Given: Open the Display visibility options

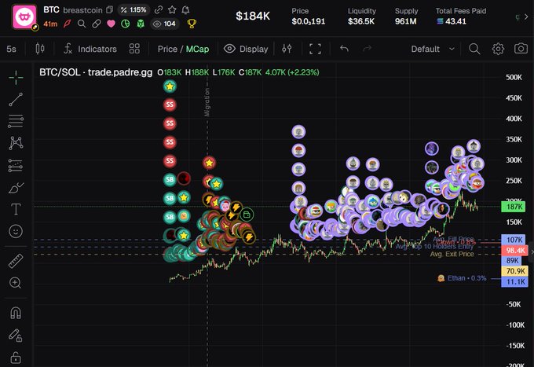Looking at the screenshot, I should tap(246, 49).
